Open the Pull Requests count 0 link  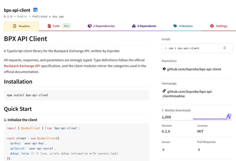pyautogui.click(x=199, y=150)
